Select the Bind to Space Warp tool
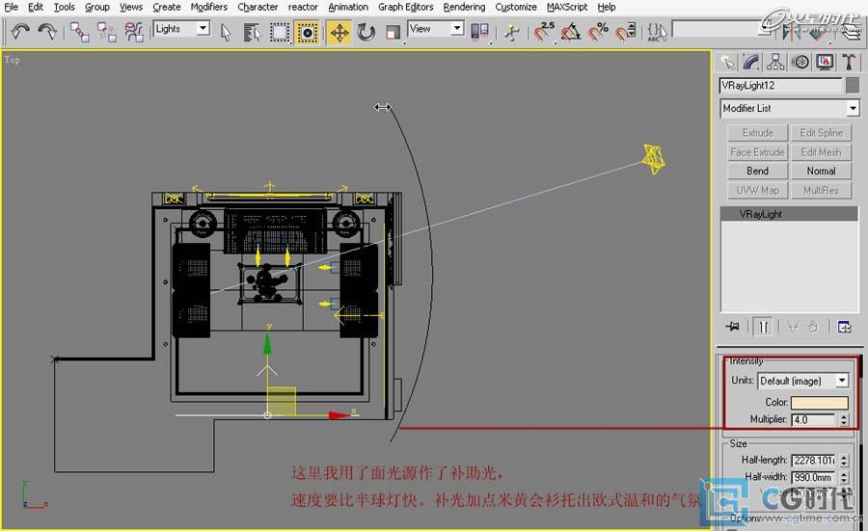868x531 pixels. [133, 32]
